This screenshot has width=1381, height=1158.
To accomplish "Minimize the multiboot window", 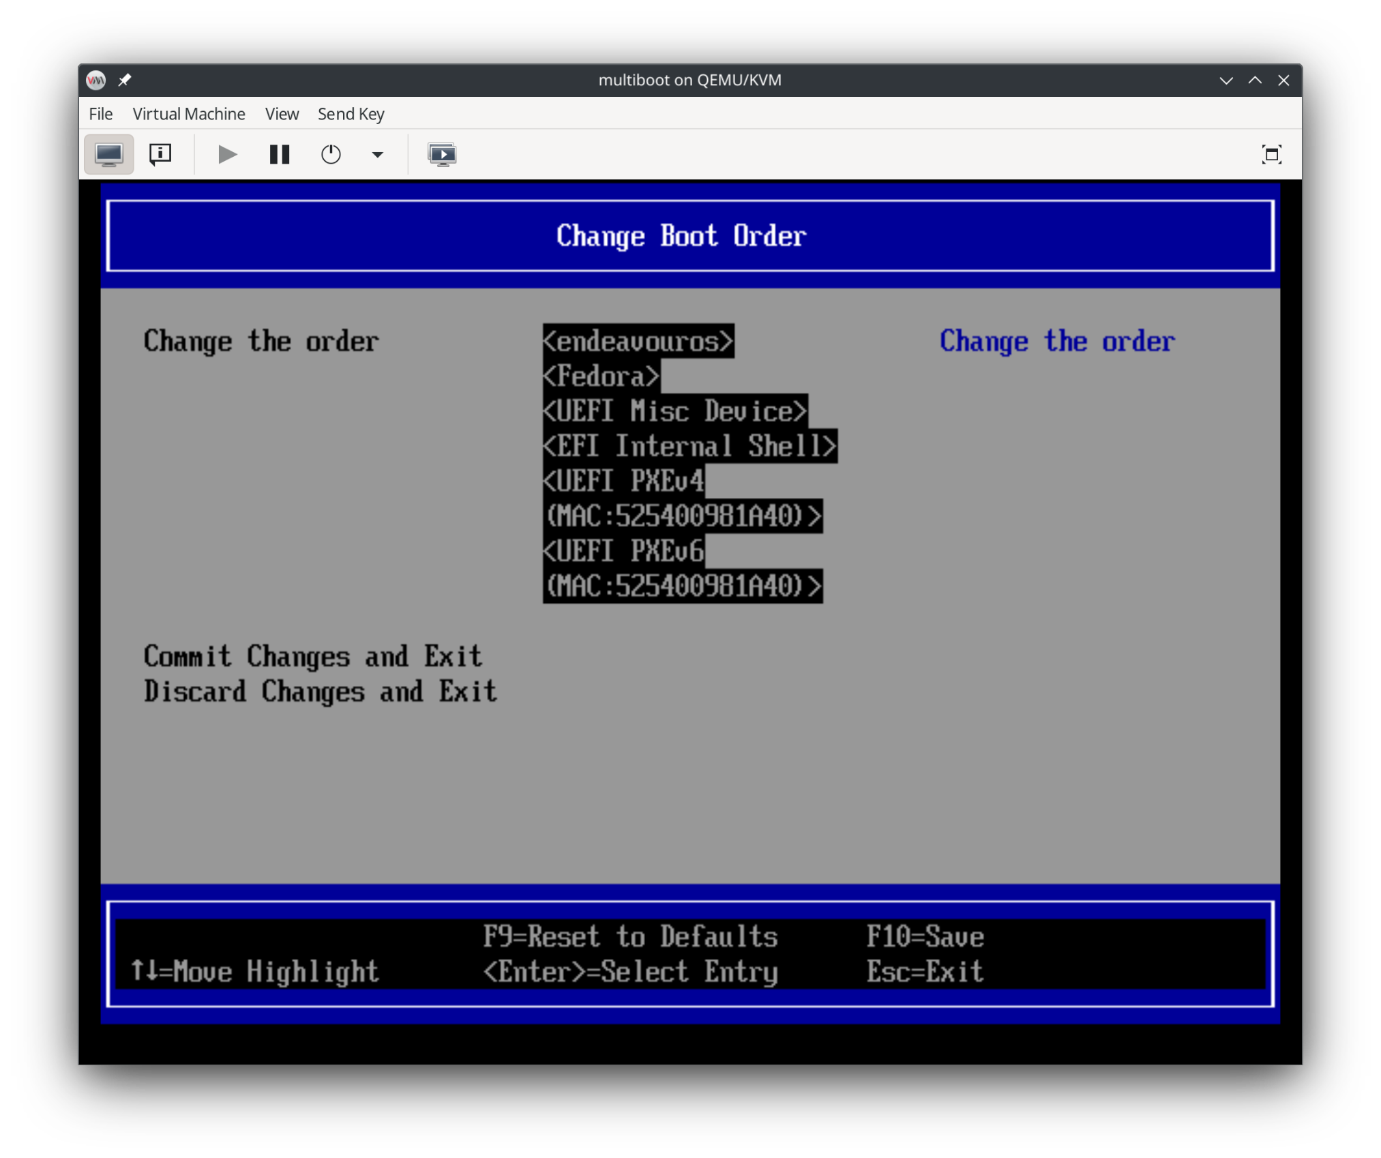I will tap(1226, 80).
